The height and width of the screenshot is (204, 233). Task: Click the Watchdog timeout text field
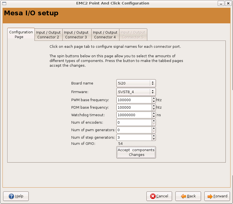tap(134, 115)
